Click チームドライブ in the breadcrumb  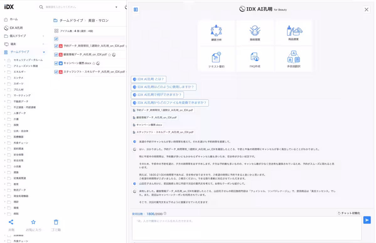pos(71,21)
